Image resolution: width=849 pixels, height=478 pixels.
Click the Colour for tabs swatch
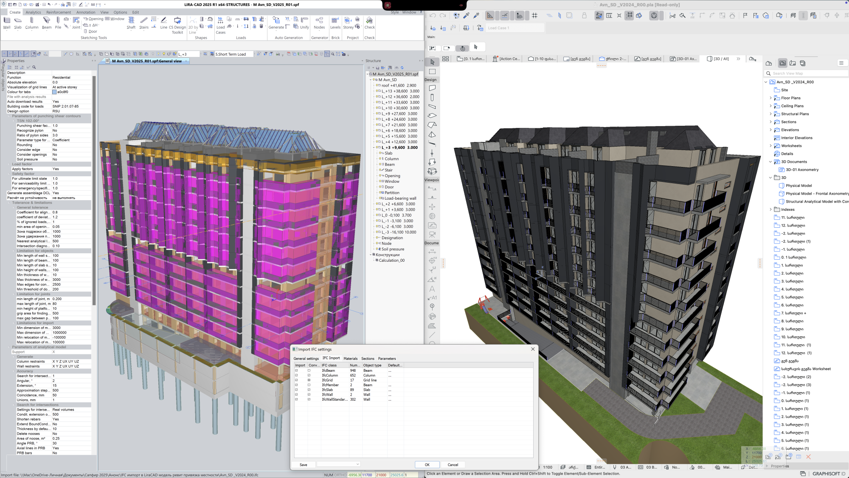click(x=54, y=92)
